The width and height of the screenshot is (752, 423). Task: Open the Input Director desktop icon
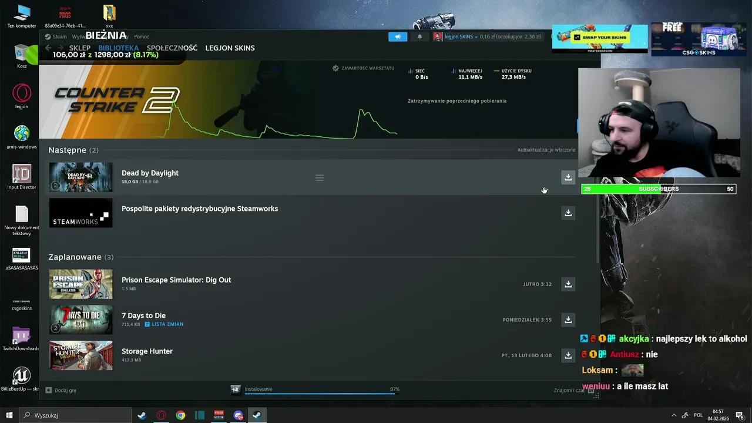click(22, 177)
